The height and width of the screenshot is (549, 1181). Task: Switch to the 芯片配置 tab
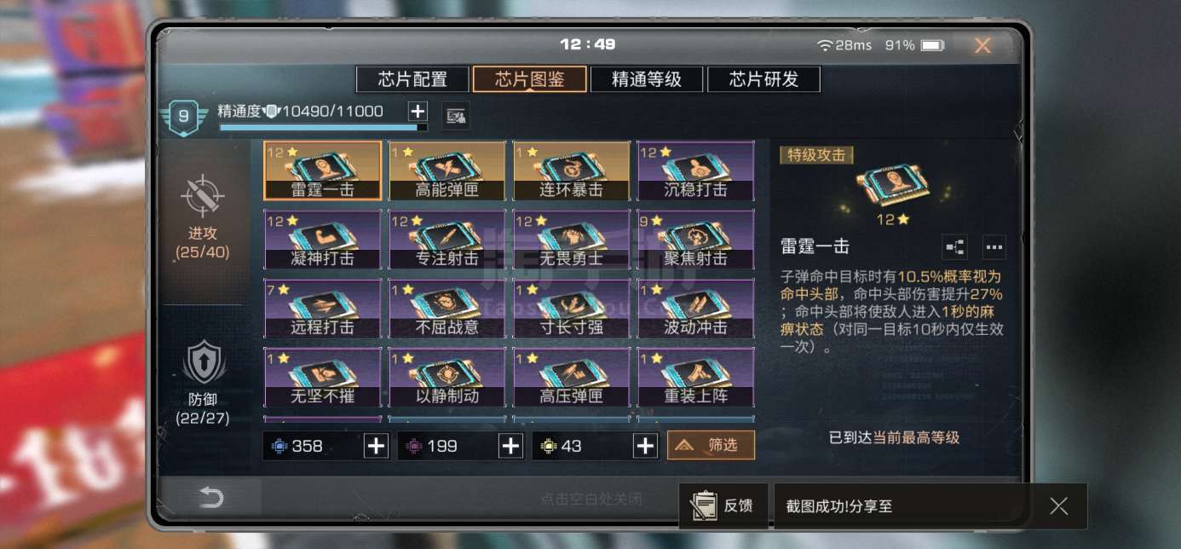tap(412, 79)
